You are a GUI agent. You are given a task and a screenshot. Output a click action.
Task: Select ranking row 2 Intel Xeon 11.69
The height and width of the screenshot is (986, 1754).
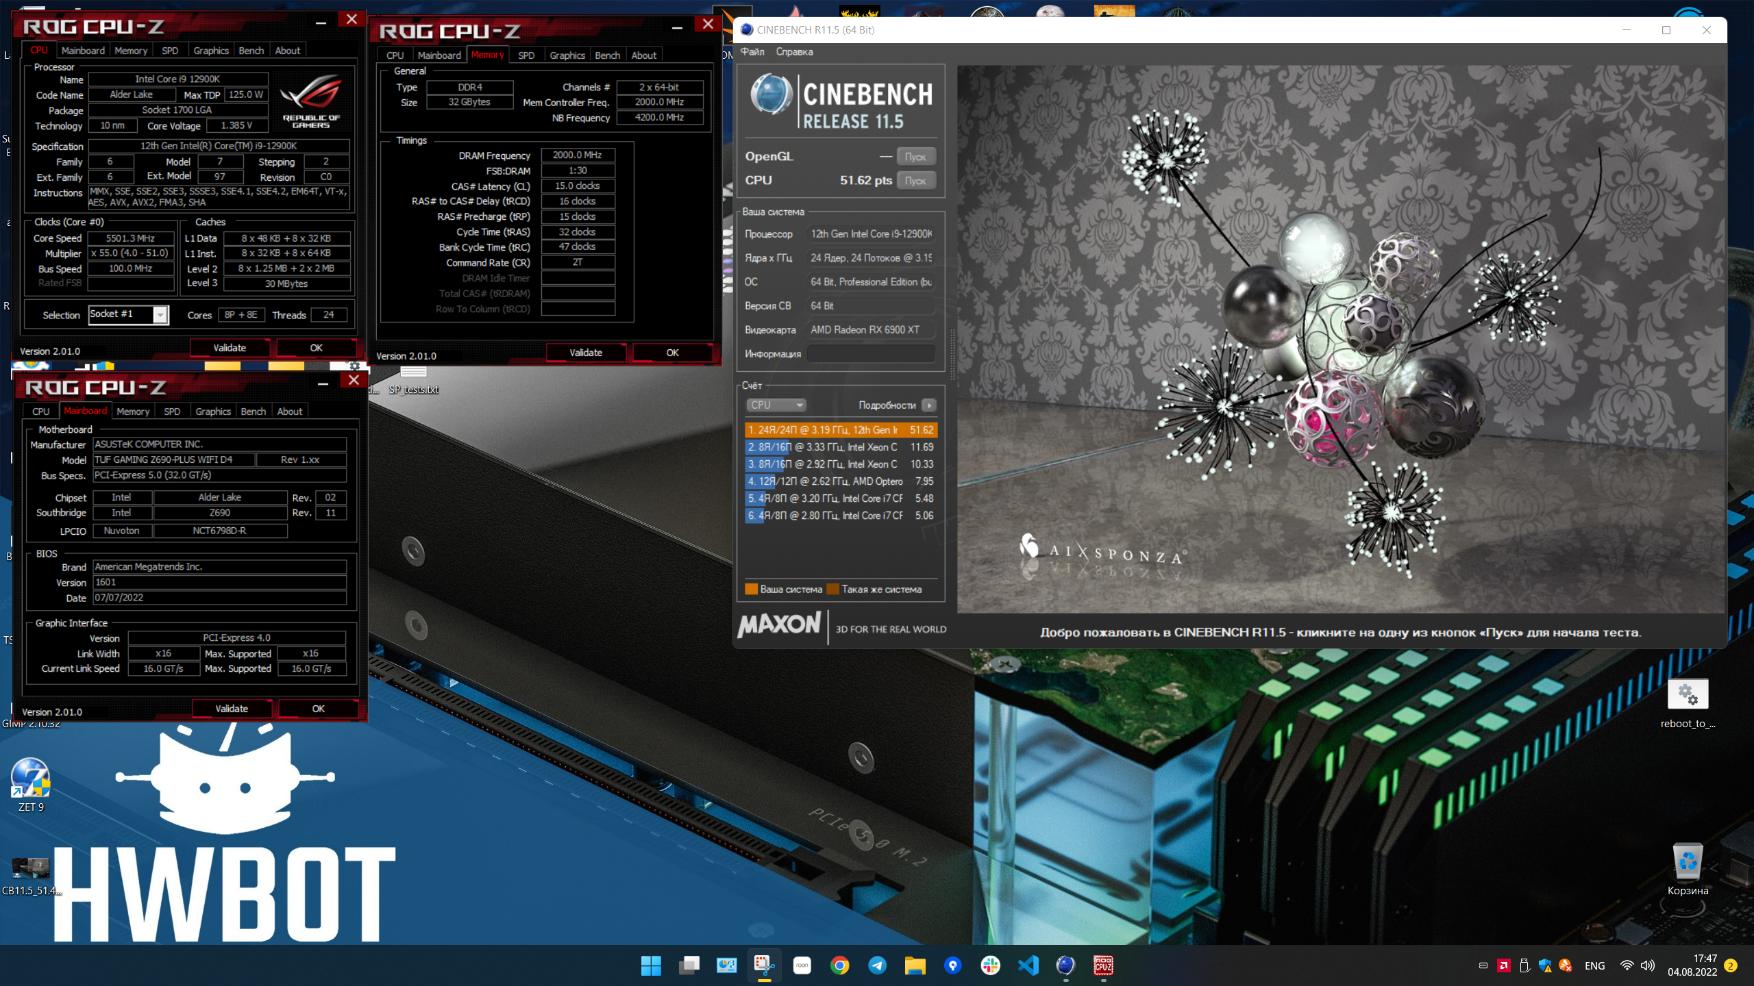(x=841, y=447)
